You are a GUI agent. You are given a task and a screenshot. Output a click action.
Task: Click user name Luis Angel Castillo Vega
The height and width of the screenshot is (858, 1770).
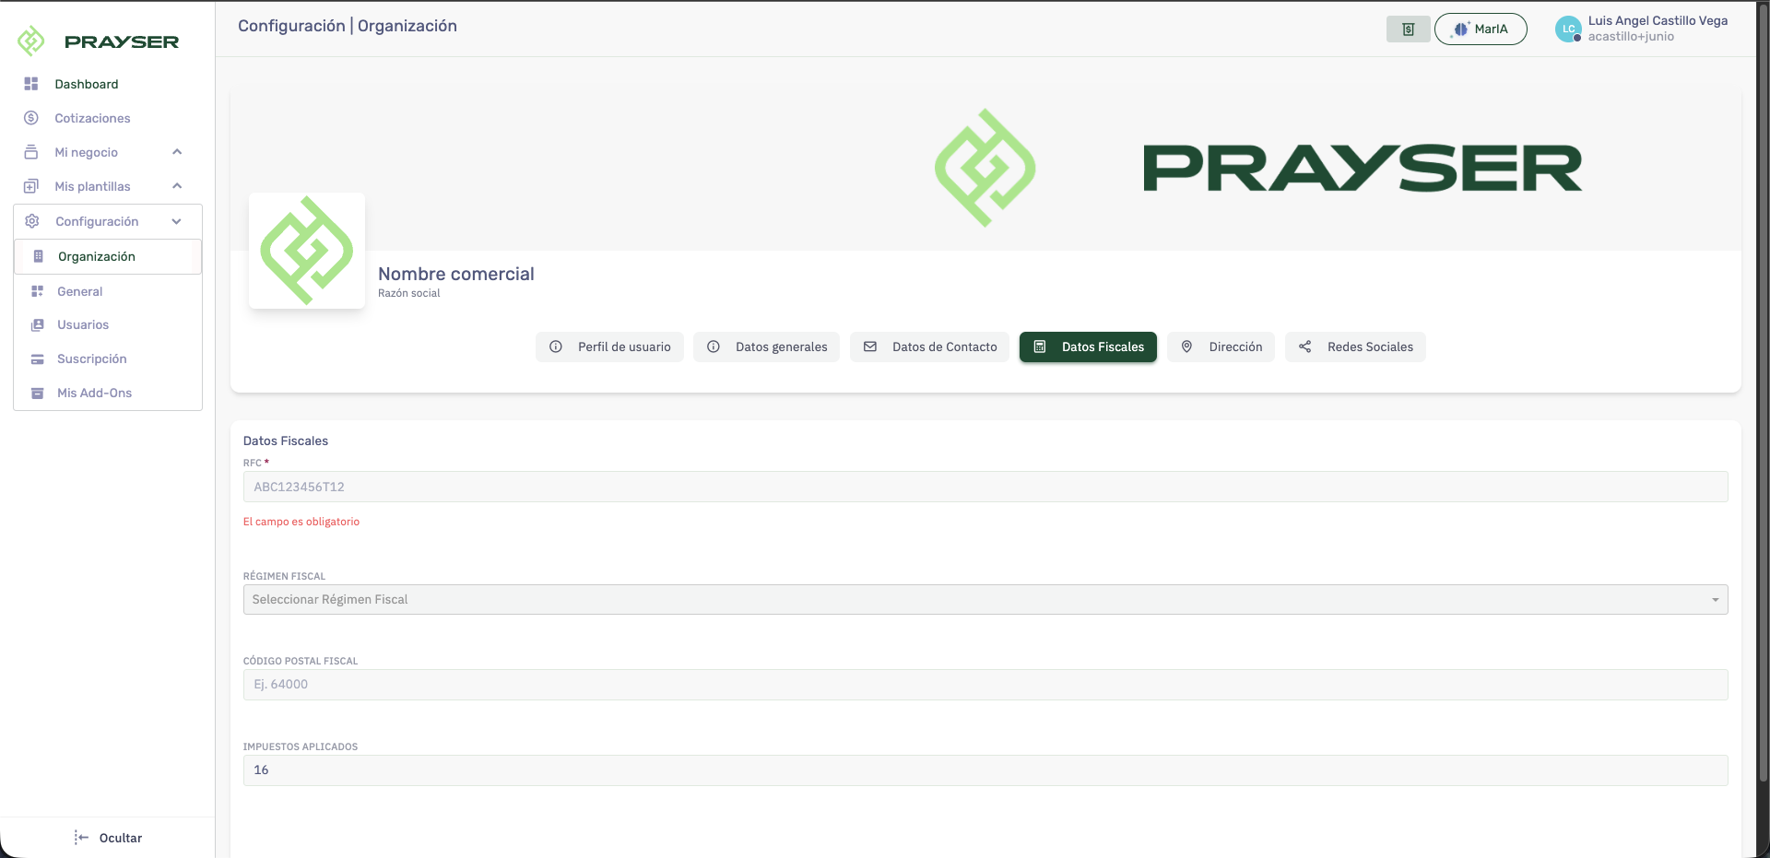coord(1658,20)
